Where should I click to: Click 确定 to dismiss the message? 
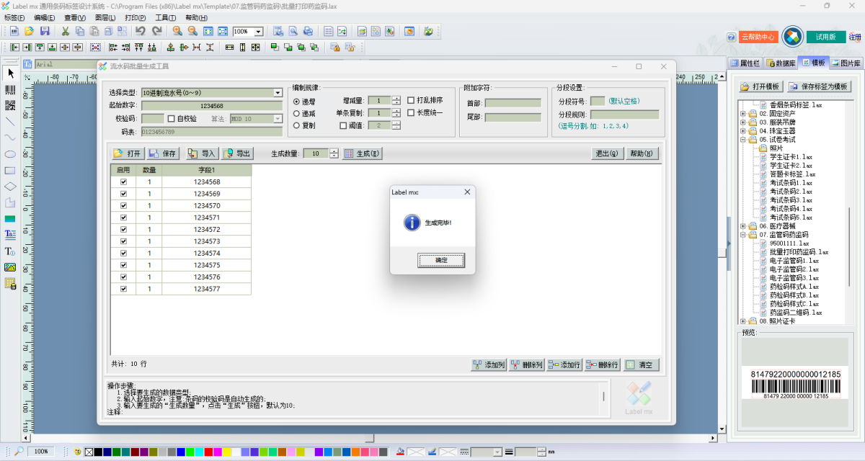441,260
